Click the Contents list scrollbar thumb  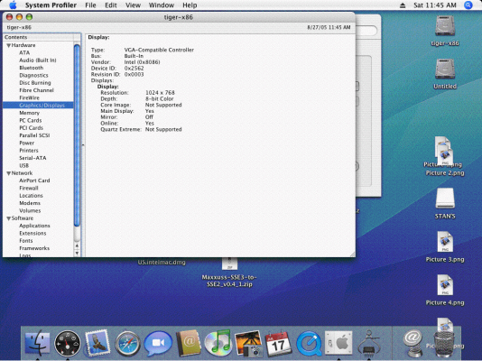(77, 135)
